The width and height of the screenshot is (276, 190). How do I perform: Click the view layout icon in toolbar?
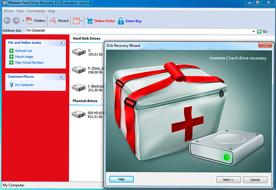tap(76, 21)
